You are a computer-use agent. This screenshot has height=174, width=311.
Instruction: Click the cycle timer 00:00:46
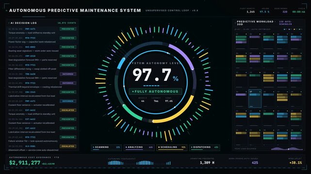[x=299, y=12]
